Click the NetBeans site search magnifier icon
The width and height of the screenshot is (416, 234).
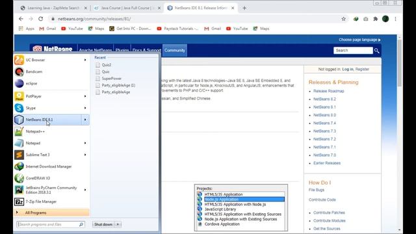pos(377,51)
